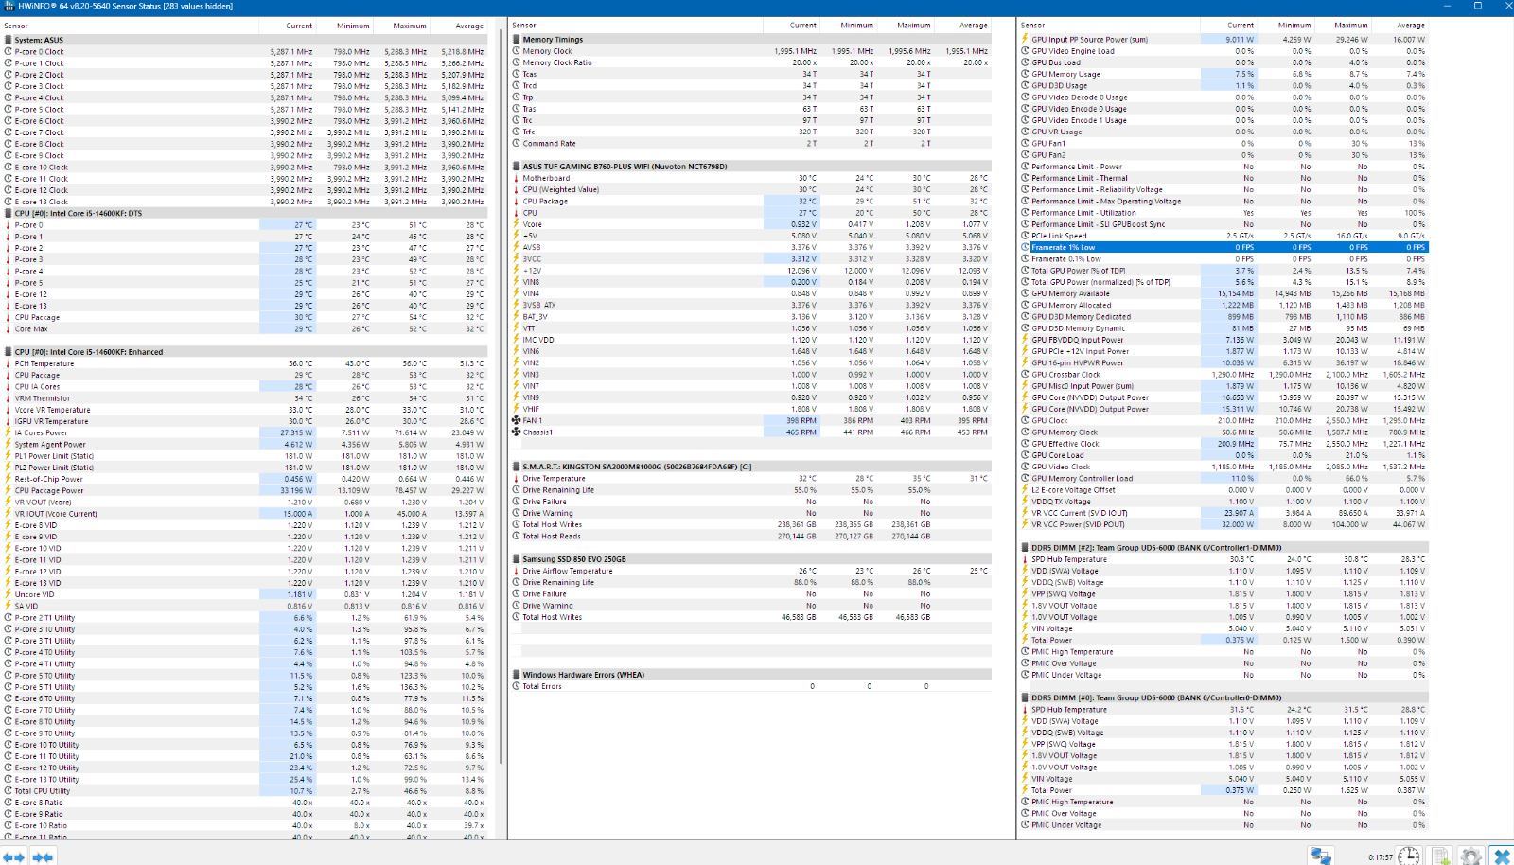The image size is (1514, 865).
Task: Click the Vcore lightning icon
Action: pos(517,224)
